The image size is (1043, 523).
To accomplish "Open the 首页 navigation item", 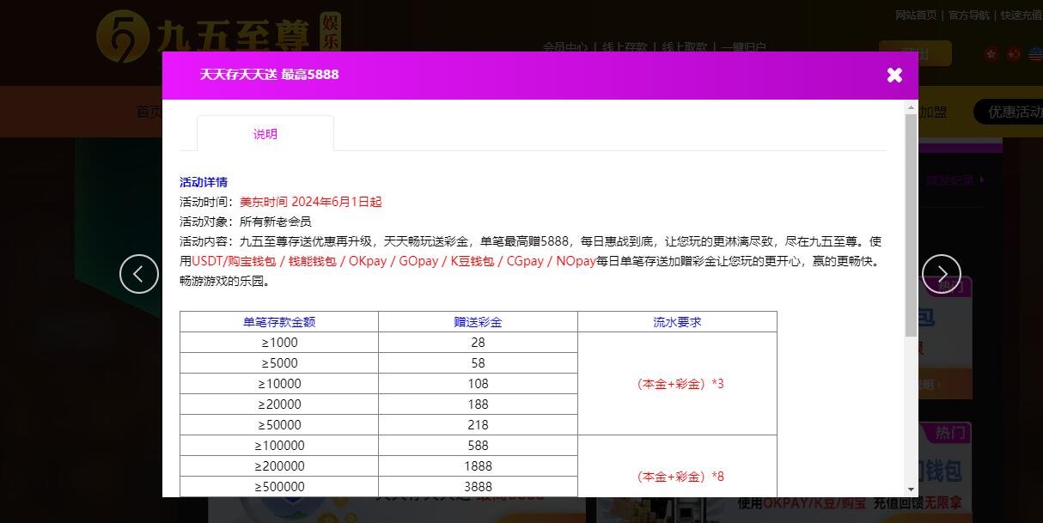I will point(148,112).
